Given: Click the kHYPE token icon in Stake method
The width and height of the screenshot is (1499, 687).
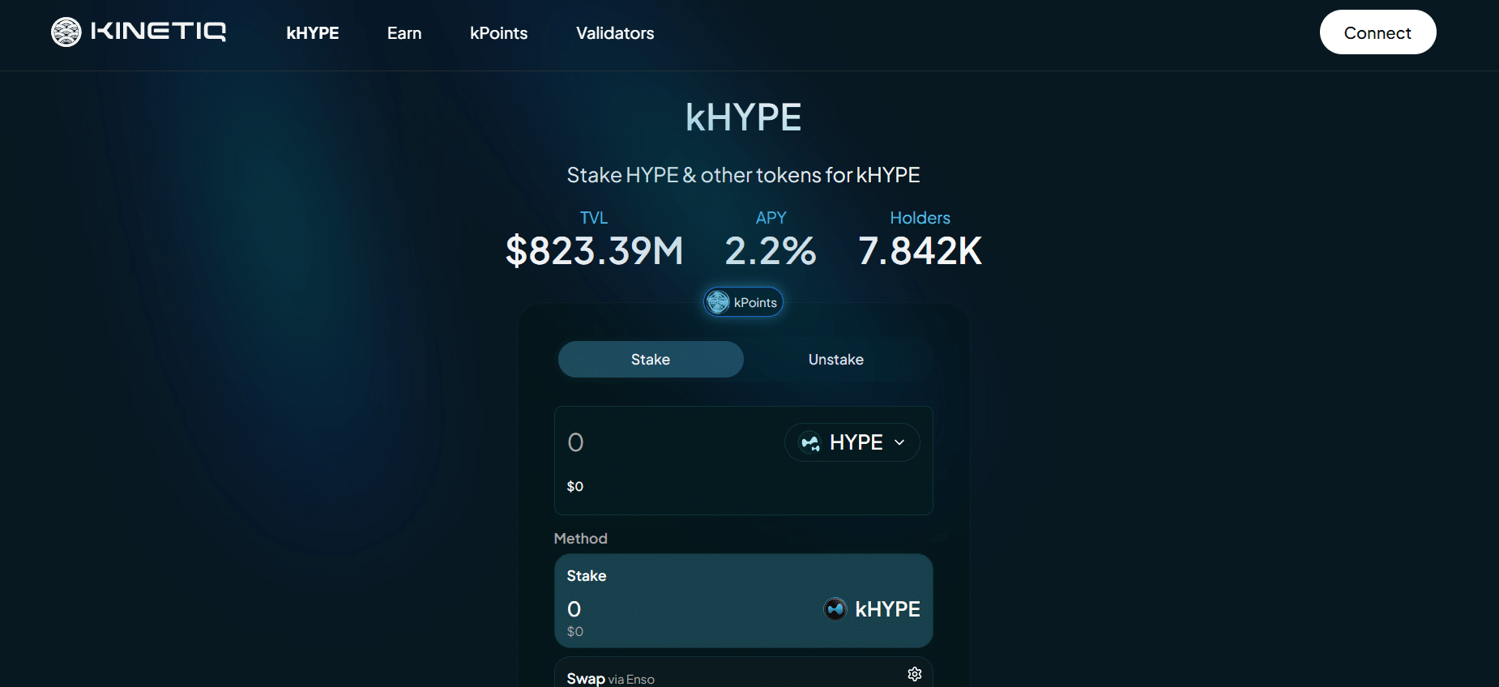Looking at the screenshot, I should [835, 608].
